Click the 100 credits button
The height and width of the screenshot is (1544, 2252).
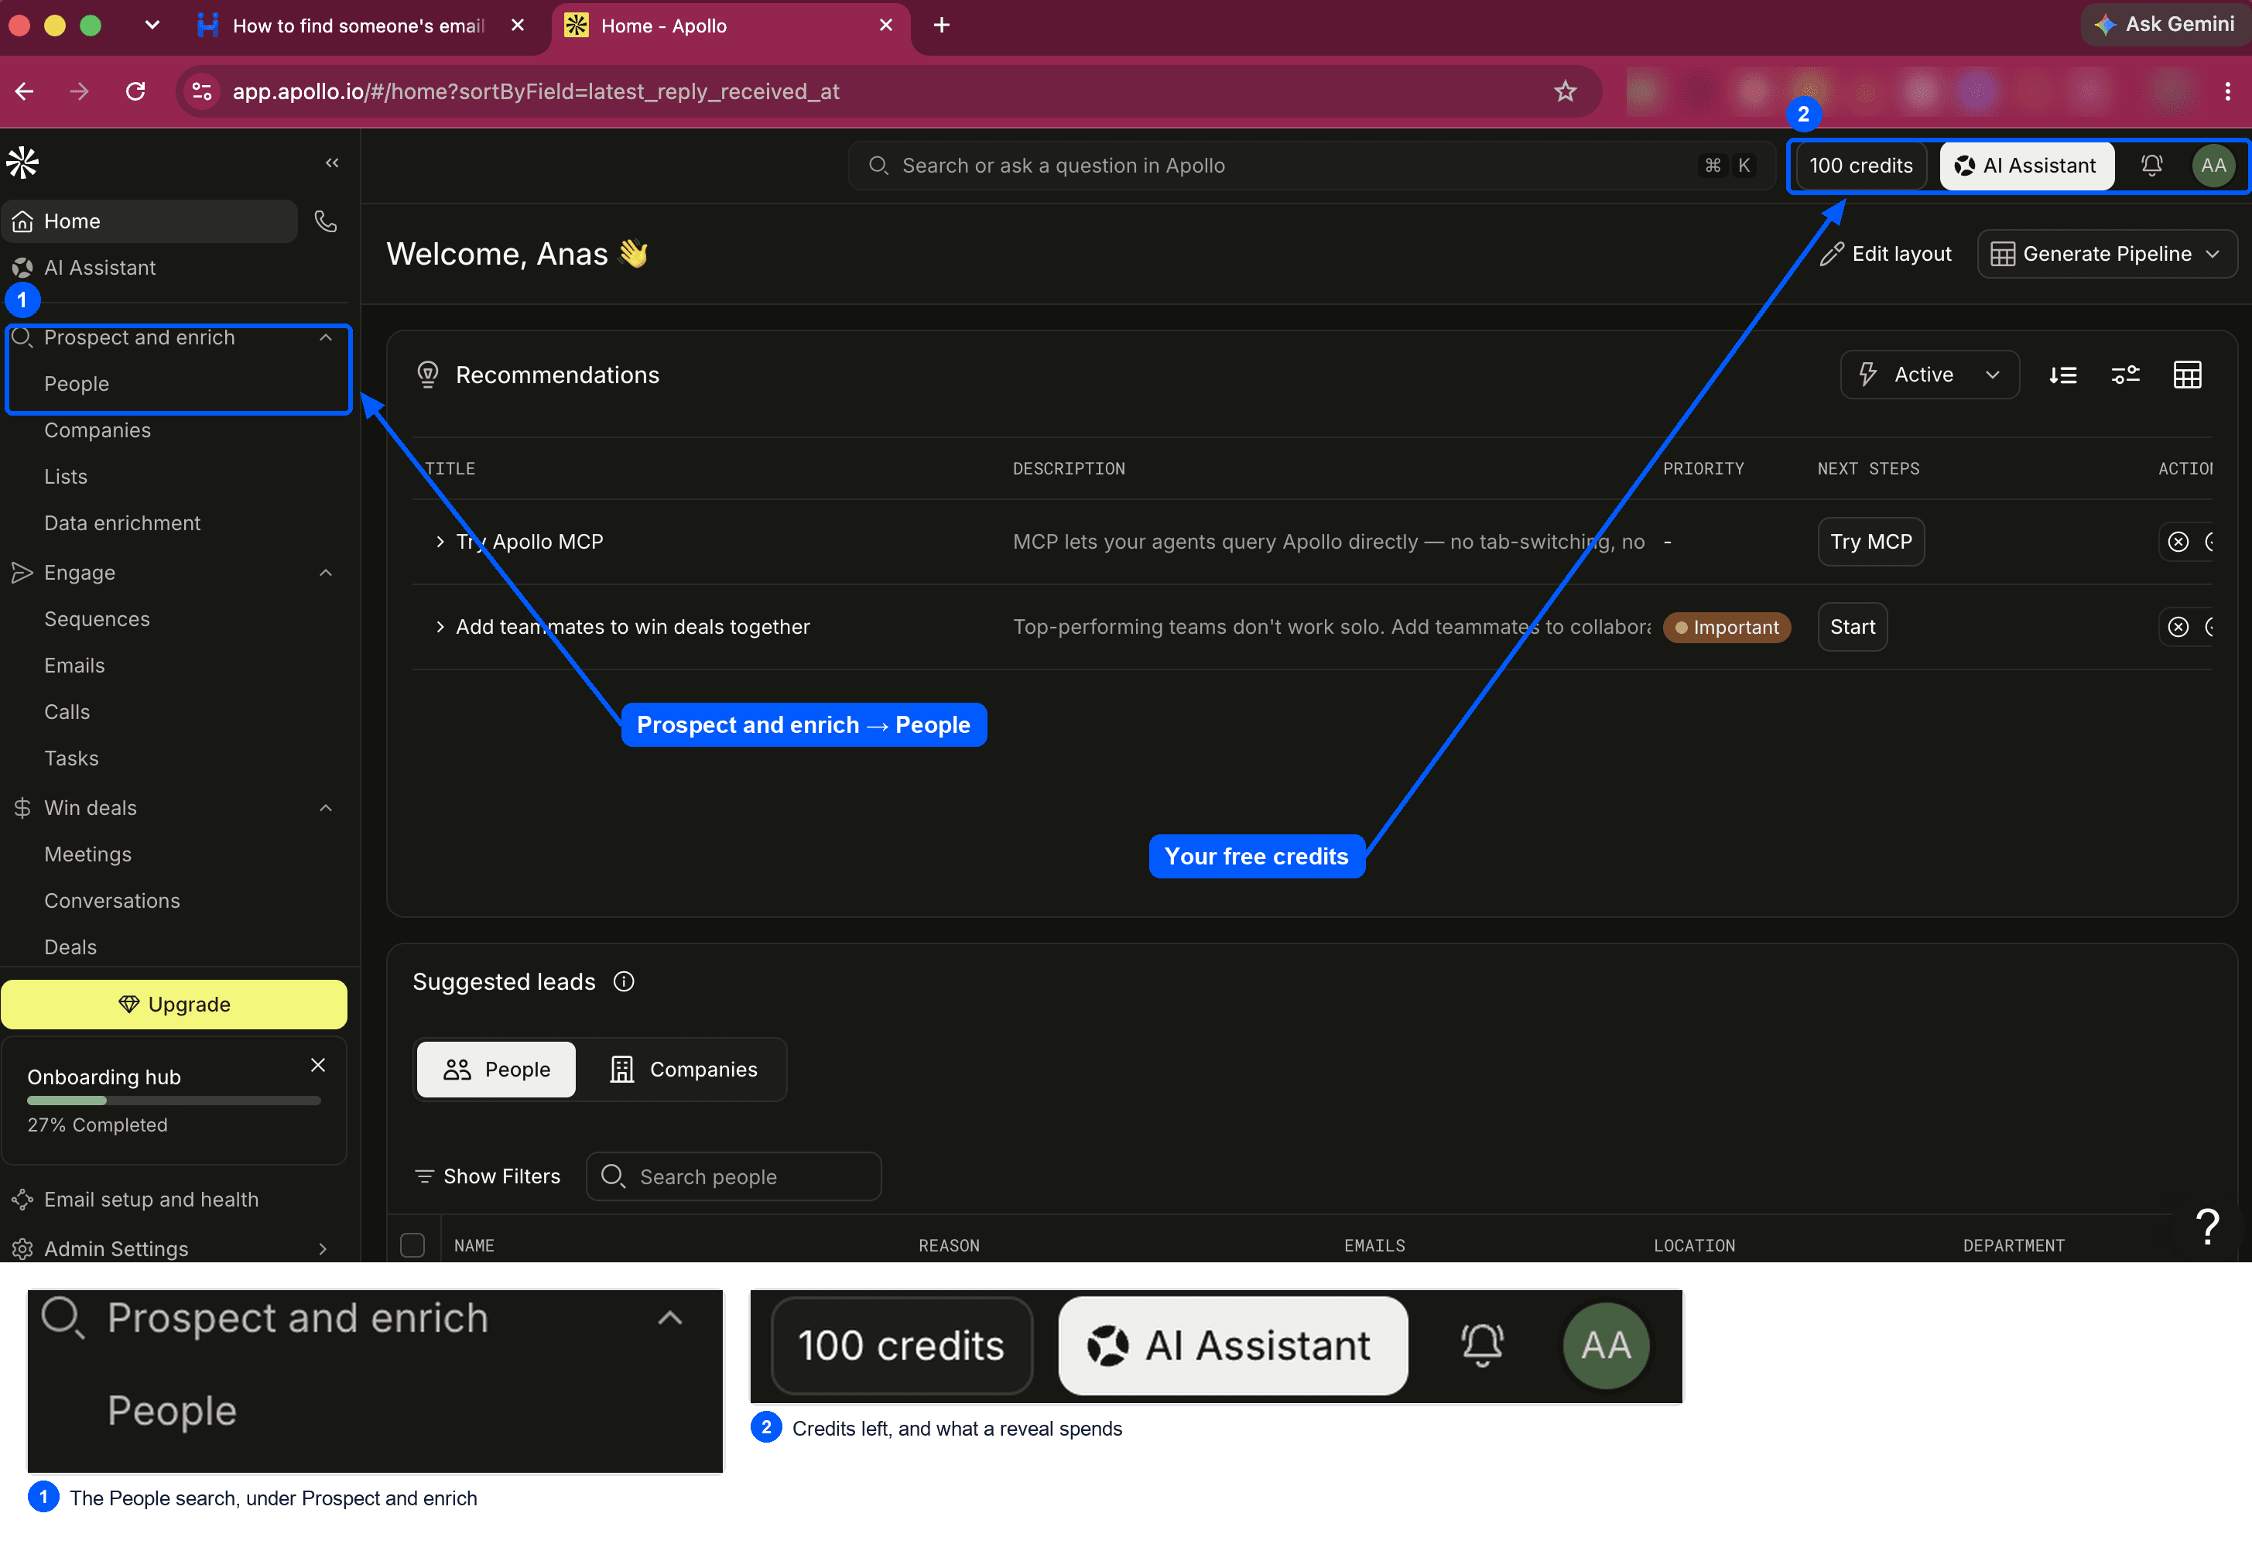click(x=1860, y=166)
